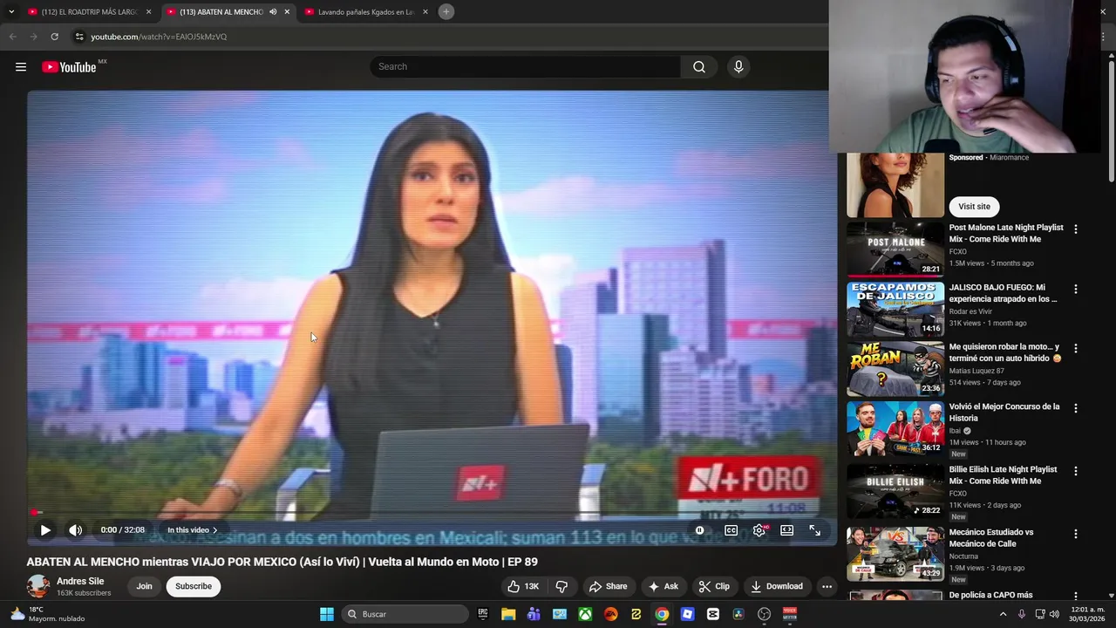Go to the YouTube home logo
Viewport: 1116px width, 628px height.
[x=69, y=67]
